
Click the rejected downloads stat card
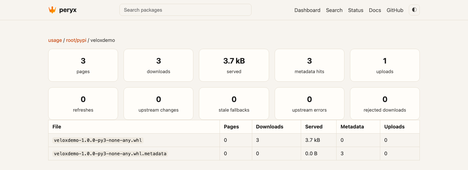385,104
